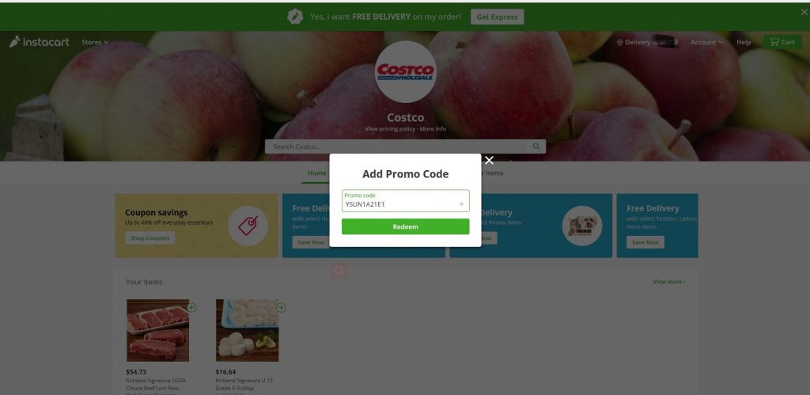Image resolution: width=810 pixels, height=395 pixels.
Task: Click into the Promo code input field
Action: click(x=400, y=201)
